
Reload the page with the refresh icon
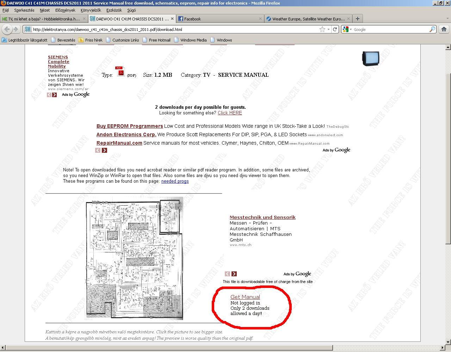[x=335, y=30]
